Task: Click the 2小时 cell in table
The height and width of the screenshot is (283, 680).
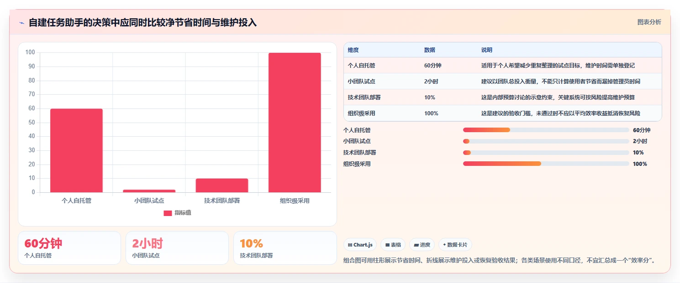Action: pyautogui.click(x=431, y=82)
